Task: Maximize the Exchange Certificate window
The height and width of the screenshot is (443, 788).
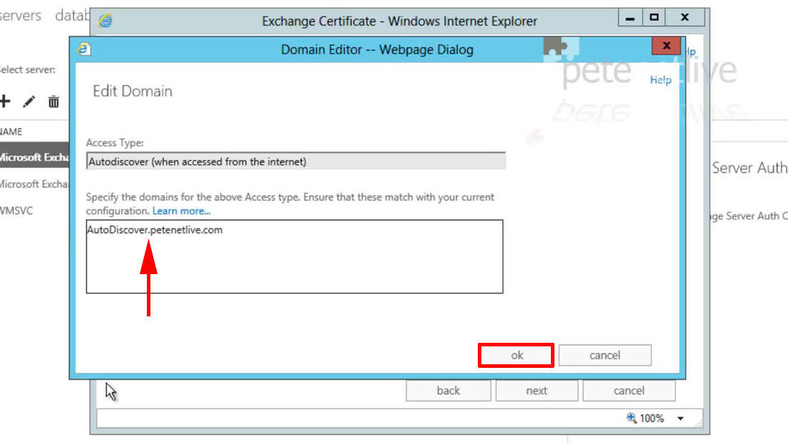Action: pyautogui.click(x=654, y=18)
